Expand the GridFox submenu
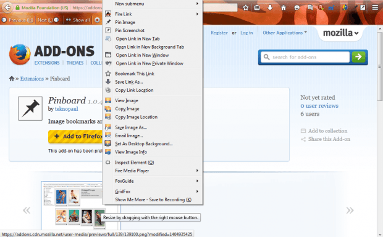Image resolution: width=383 pixels, height=237 pixels. tap(197, 191)
